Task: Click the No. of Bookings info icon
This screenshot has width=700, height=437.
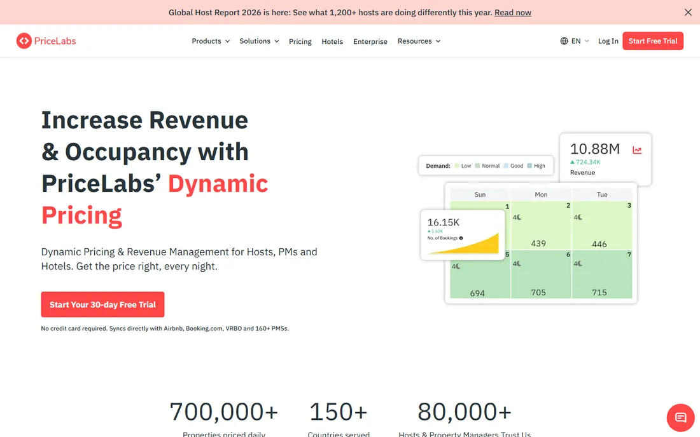Action: tap(461, 238)
